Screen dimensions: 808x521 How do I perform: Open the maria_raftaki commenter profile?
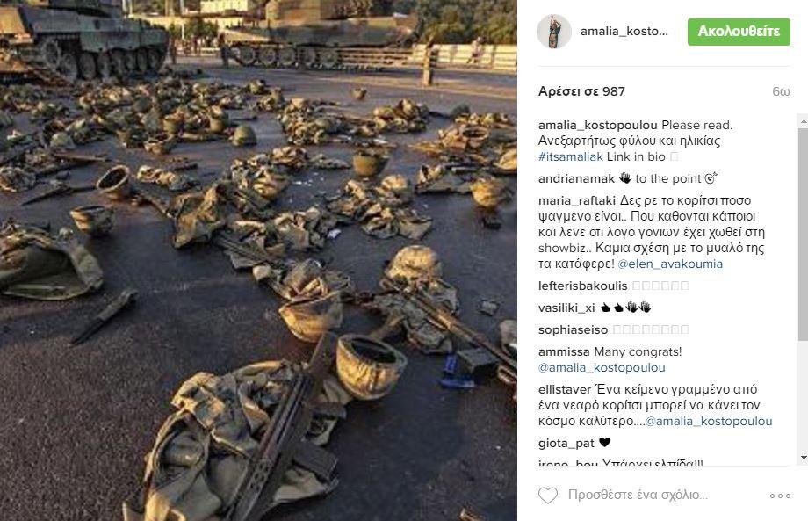click(x=577, y=200)
